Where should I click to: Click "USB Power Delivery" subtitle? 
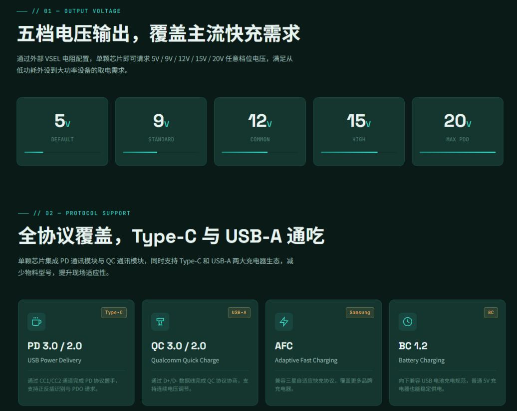[x=54, y=360]
